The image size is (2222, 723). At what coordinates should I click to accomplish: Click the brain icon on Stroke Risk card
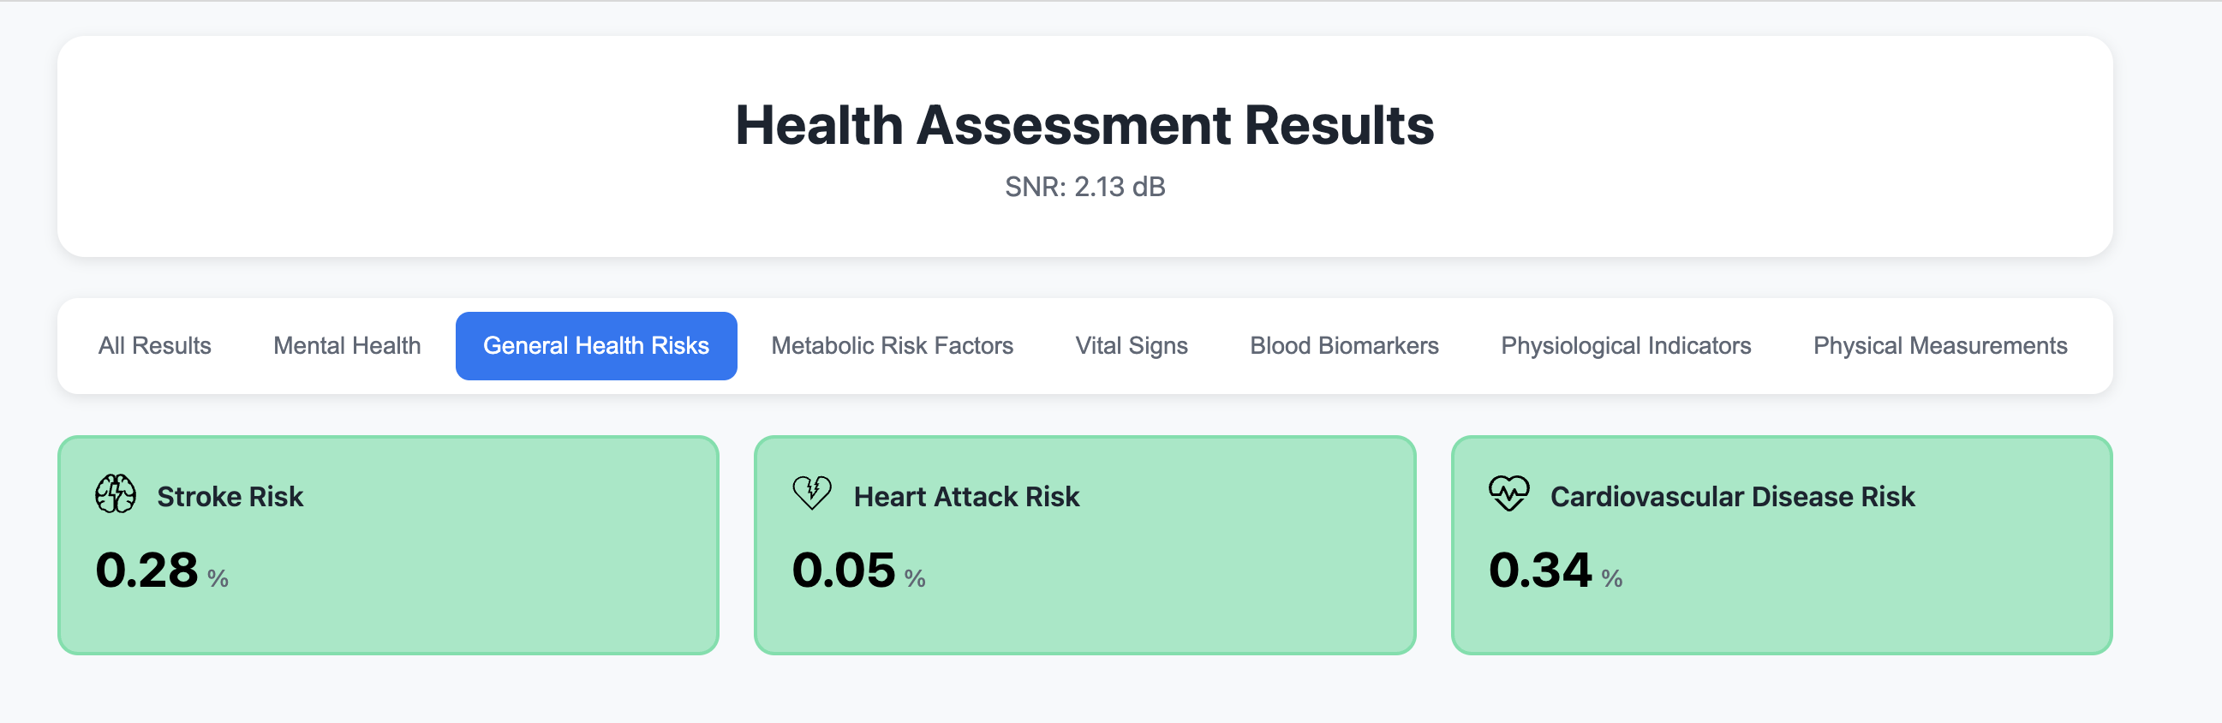116,494
